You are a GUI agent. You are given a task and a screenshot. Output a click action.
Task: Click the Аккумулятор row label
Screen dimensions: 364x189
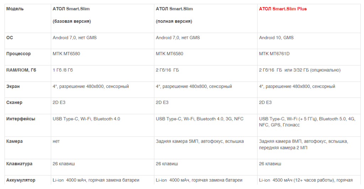point(21,180)
